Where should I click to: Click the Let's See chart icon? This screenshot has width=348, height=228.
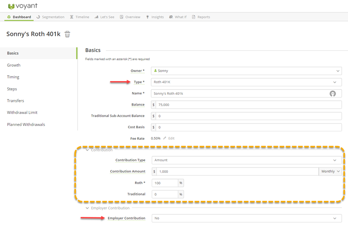[96, 17]
